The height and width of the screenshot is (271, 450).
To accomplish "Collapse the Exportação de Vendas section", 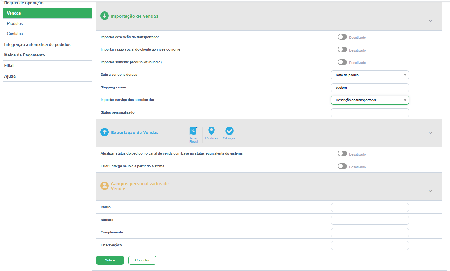I will [430, 133].
